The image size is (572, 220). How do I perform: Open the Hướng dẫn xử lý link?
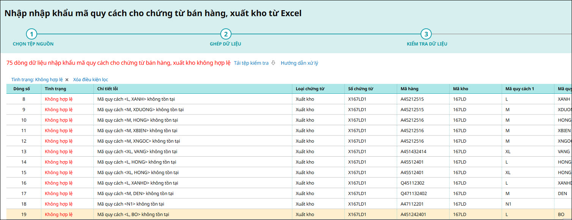tap(299, 63)
